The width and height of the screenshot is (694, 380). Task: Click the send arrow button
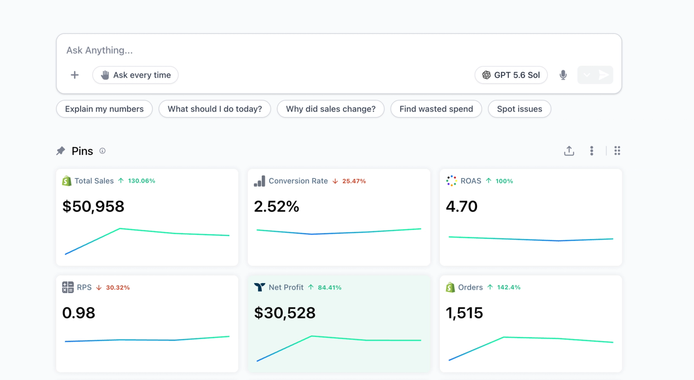point(604,75)
